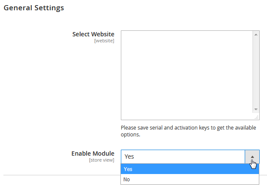Click the Enable Module dropdown arrow button
Screen dimensions: 267x186
252,156
